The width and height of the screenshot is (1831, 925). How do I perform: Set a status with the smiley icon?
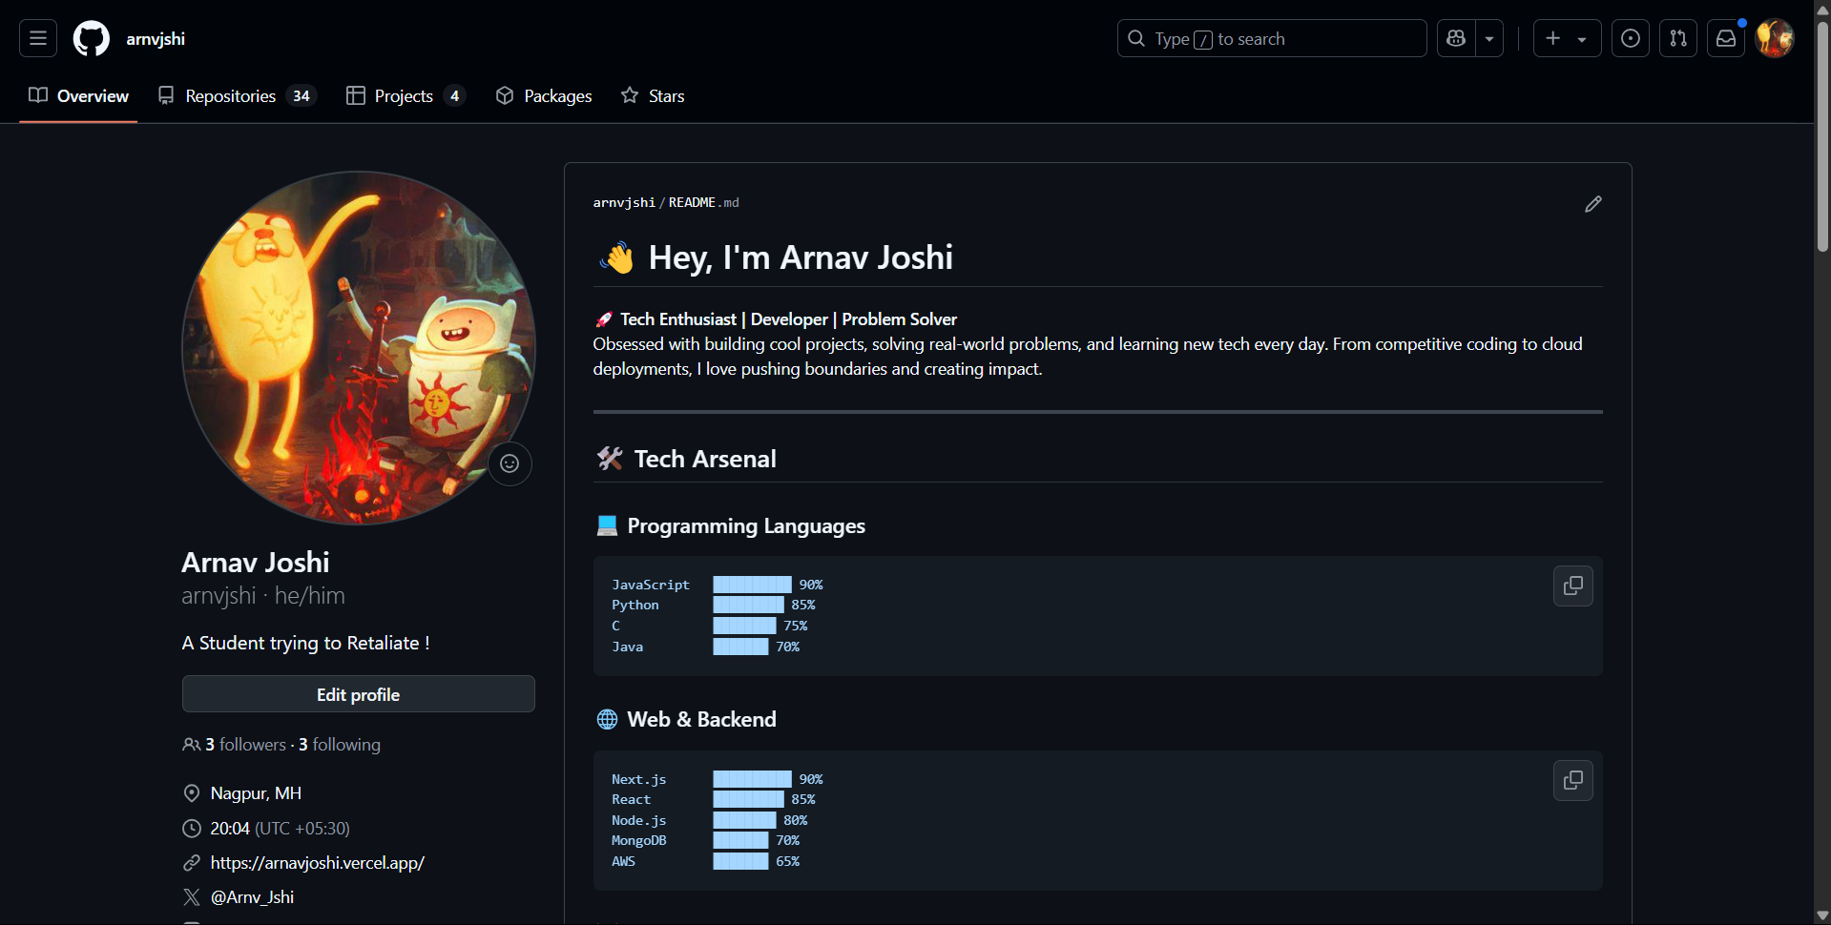tap(510, 463)
